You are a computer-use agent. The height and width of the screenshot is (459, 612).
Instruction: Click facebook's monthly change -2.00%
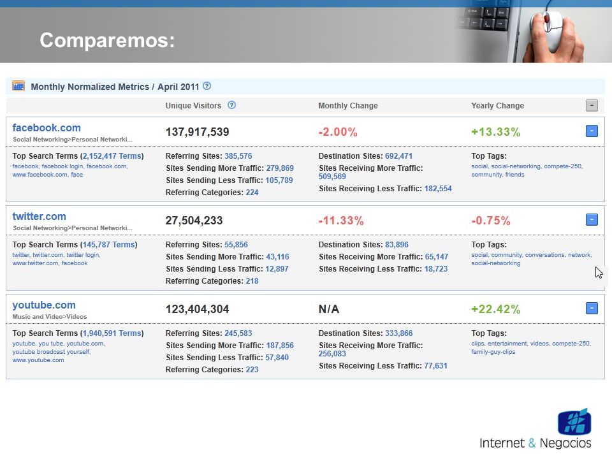pyautogui.click(x=338, y=132)
